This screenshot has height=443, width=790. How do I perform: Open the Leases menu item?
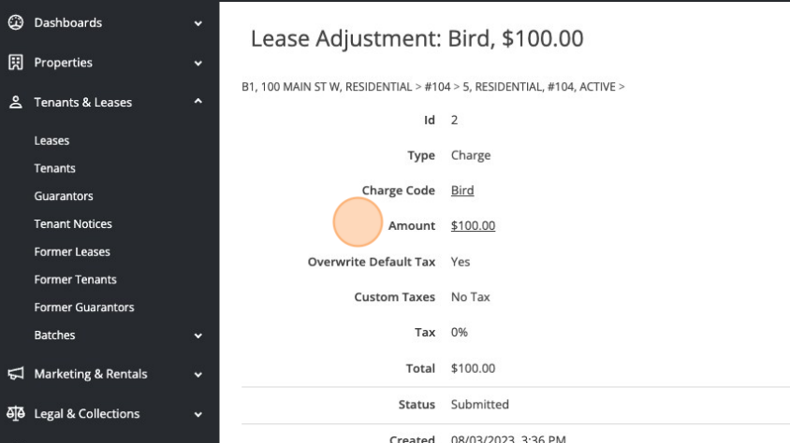click(x=51, y=140)
